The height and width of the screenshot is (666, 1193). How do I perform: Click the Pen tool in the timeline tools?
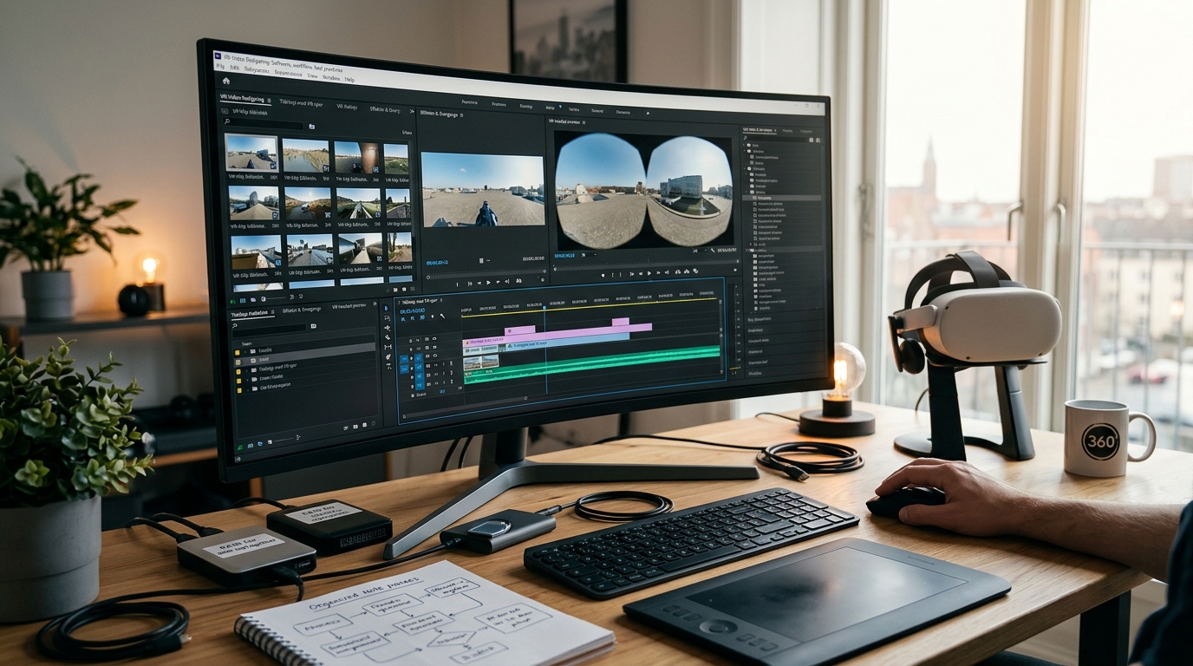coord(388,356)
